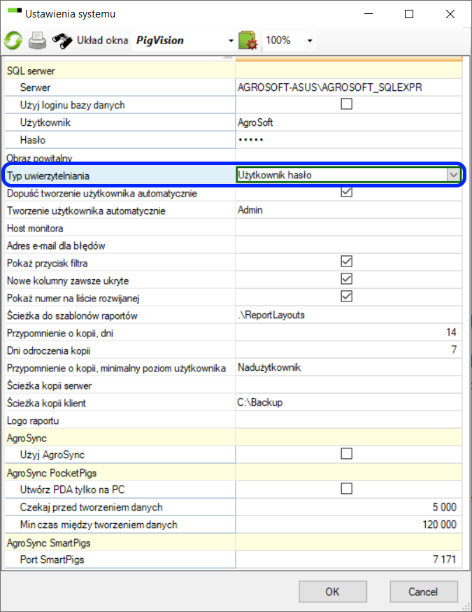
Task: Select the SQL serwer group header
Action: tap(31, 71)
